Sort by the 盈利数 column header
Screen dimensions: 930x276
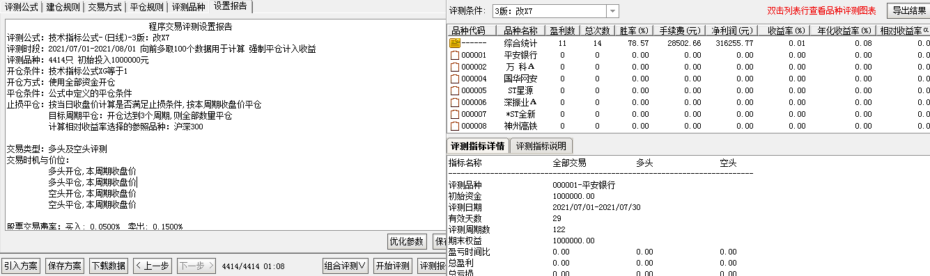tap(562, 31)
